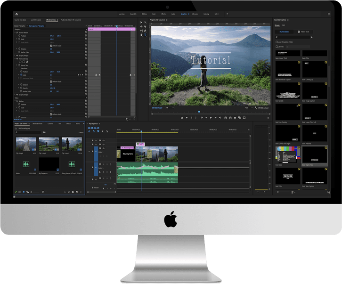
Task: Open the Media Browser tab
Action: 38,124
